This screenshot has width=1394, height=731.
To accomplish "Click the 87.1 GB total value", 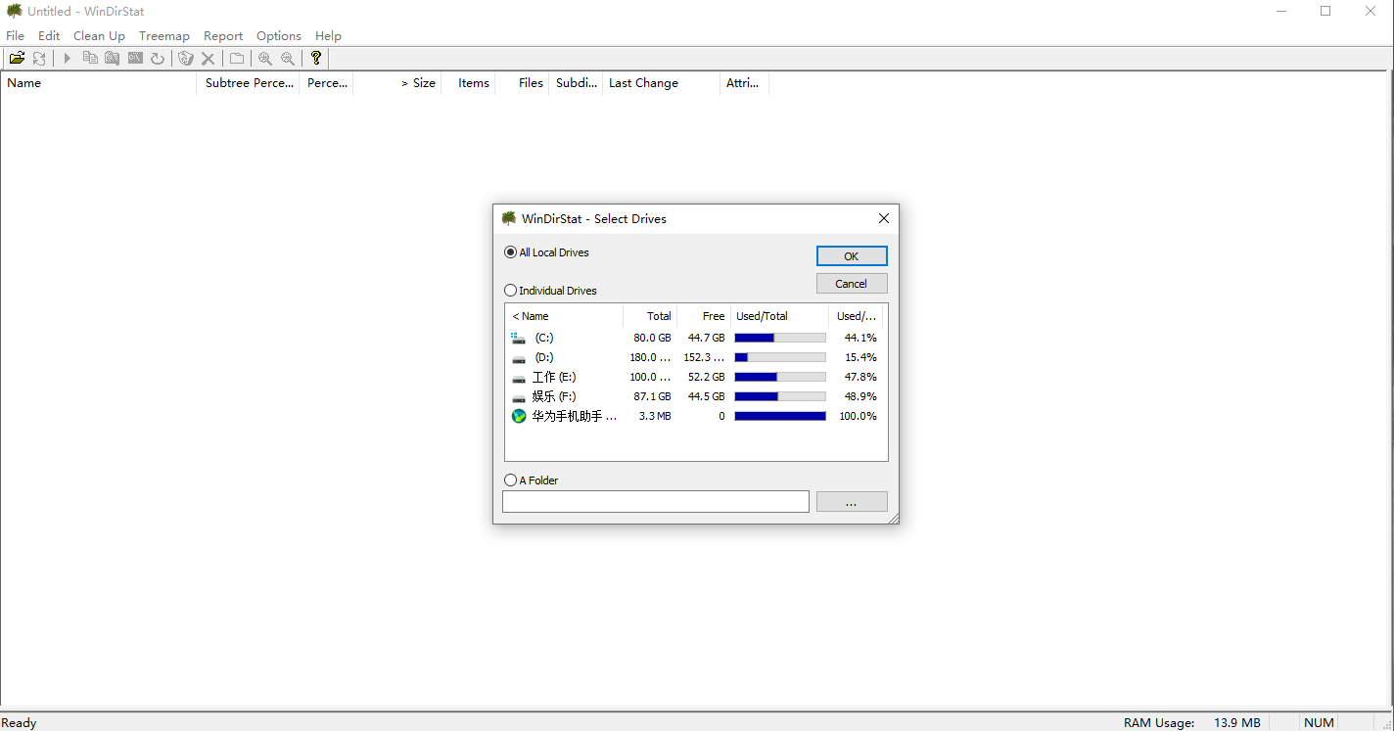I will point(652,396).
